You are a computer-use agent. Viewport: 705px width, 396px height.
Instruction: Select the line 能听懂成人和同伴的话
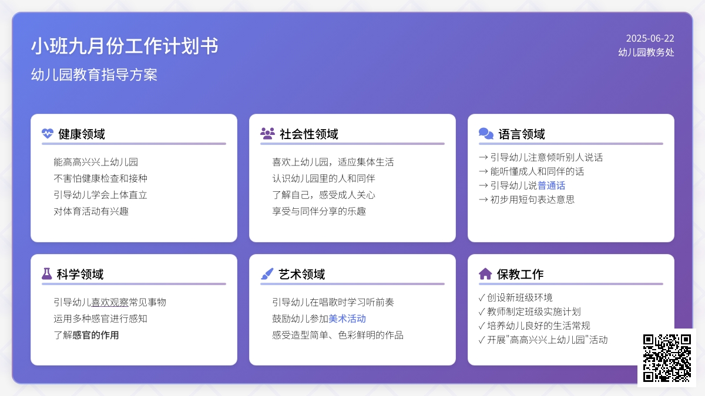click(532, 171)
